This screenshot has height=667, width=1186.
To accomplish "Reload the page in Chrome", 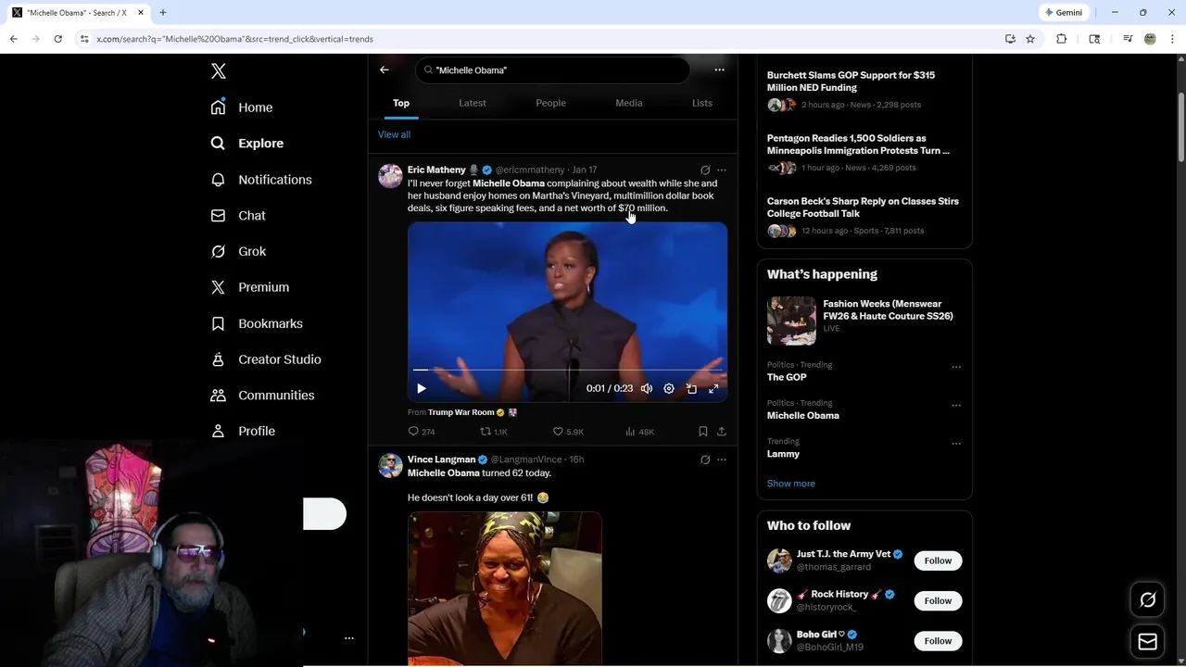I will coord(57,39).
